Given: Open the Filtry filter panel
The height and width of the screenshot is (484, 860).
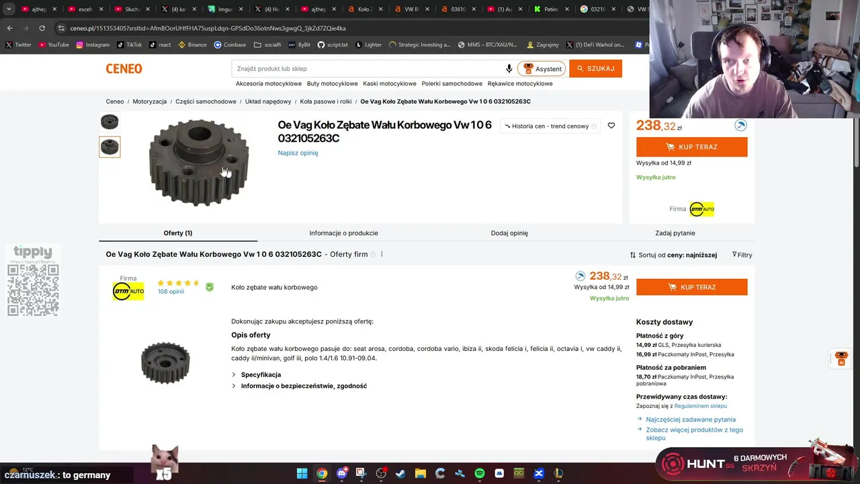Looking at the screenshot, I should 742,255.
